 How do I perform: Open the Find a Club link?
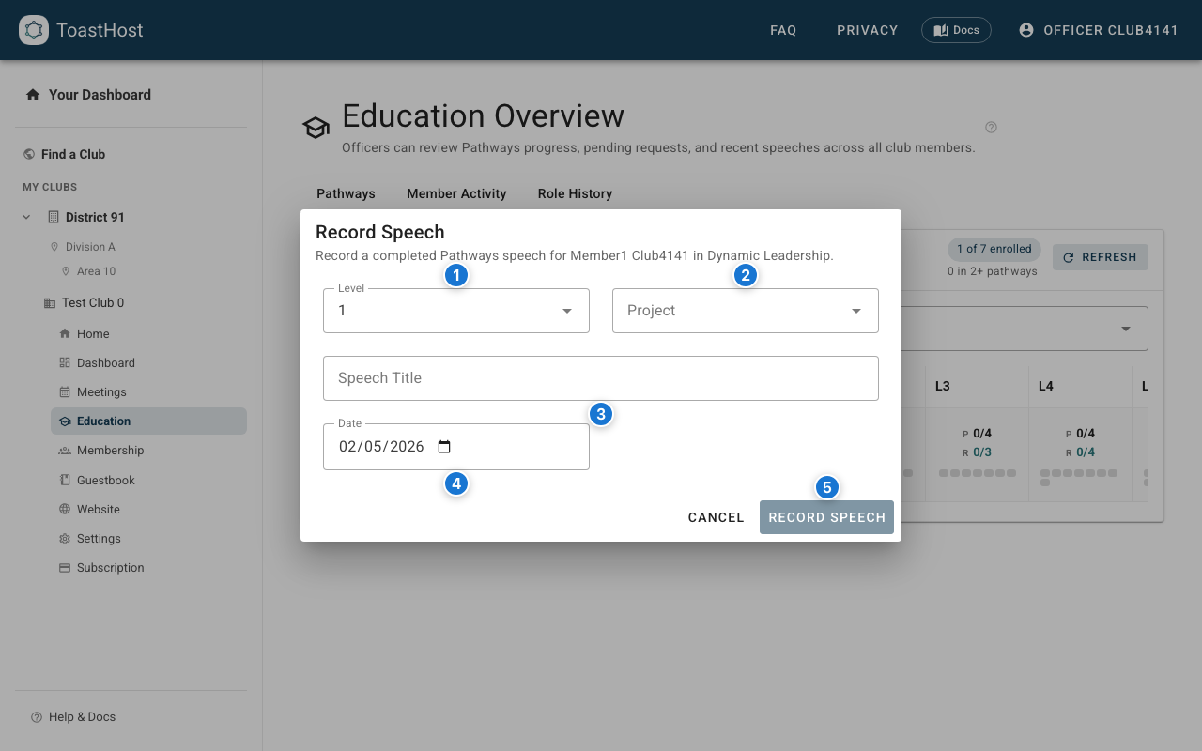coord(73,154)
